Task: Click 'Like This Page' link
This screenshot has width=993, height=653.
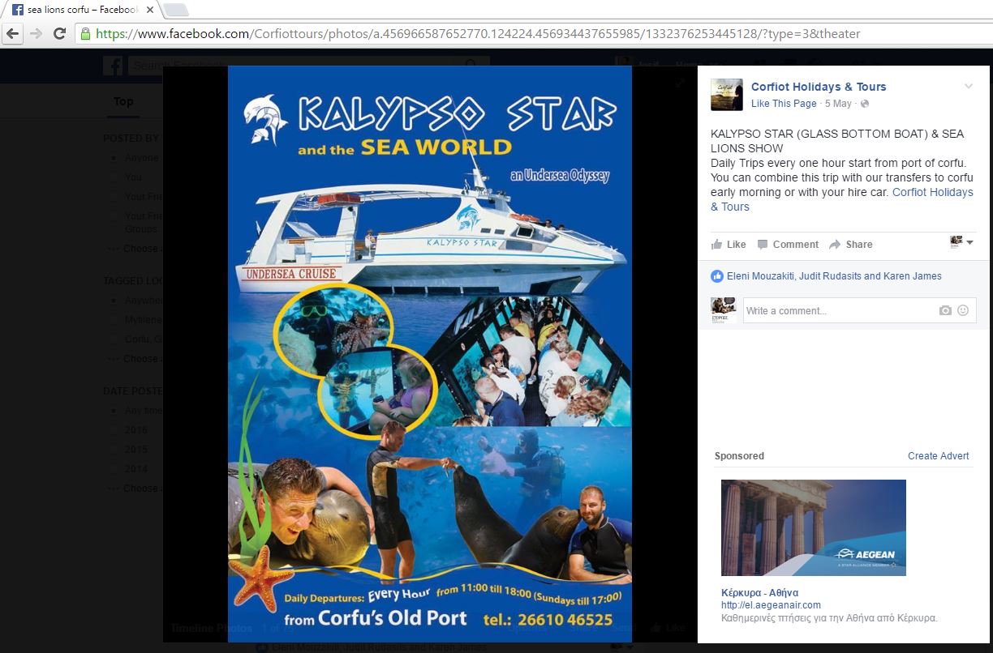Action: pyautogui.click(x=784, y=104)
